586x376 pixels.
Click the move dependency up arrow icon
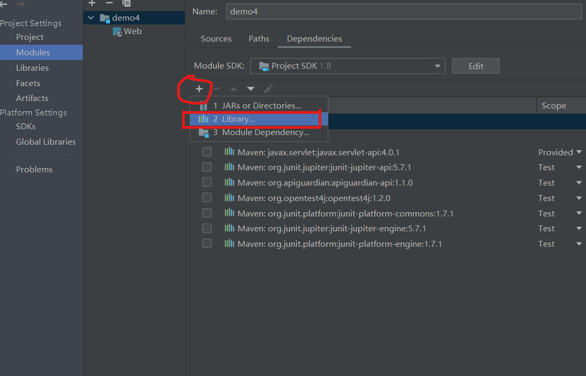click(233, 89)
